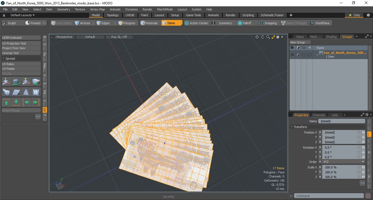
Task: Tick first checkbox in Fan_of_North_Korea row
Action: (x=304, y=55)
